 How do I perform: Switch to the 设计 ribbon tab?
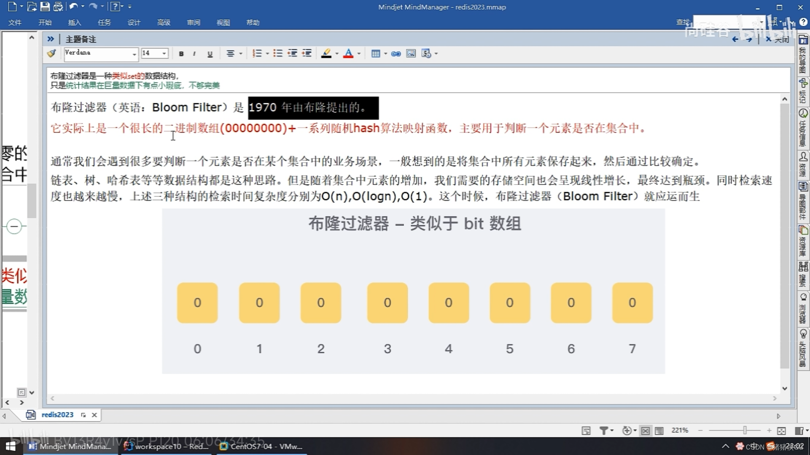point(134,22)
